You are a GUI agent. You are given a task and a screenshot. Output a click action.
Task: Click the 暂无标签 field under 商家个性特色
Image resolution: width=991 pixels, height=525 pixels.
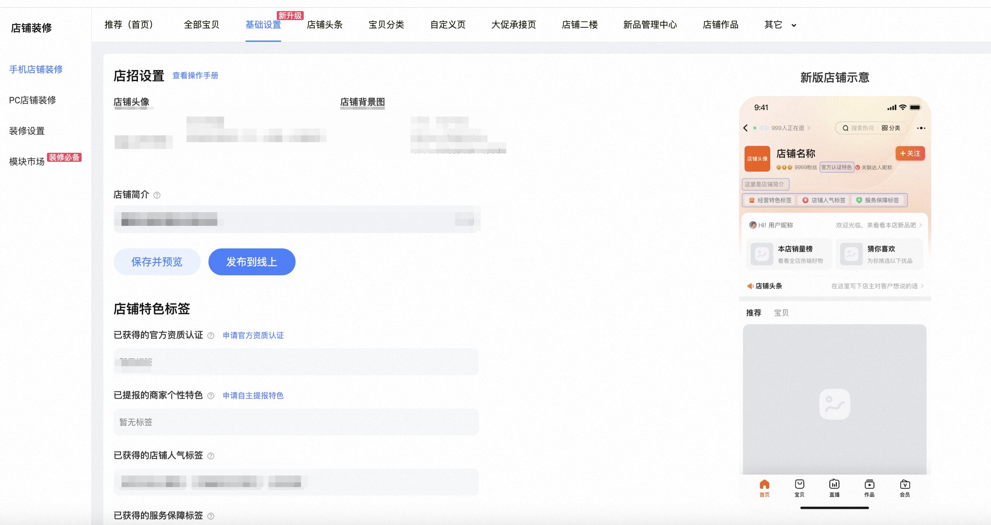296,422
